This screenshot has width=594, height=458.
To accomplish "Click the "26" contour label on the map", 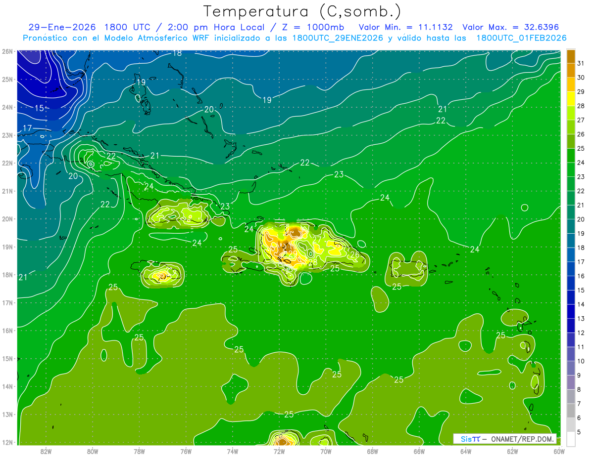I will coord(354,255).
